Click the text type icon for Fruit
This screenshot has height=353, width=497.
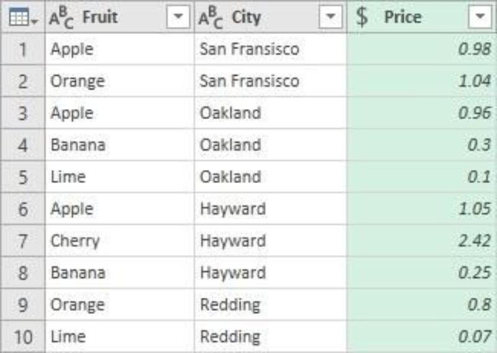(x=62, y=18)
